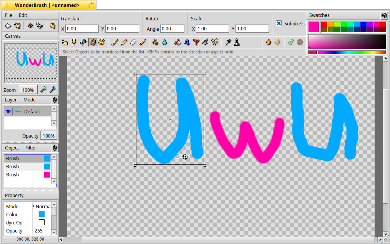
Task: Select the Eraser tool
Action: (x=133, y=42)
